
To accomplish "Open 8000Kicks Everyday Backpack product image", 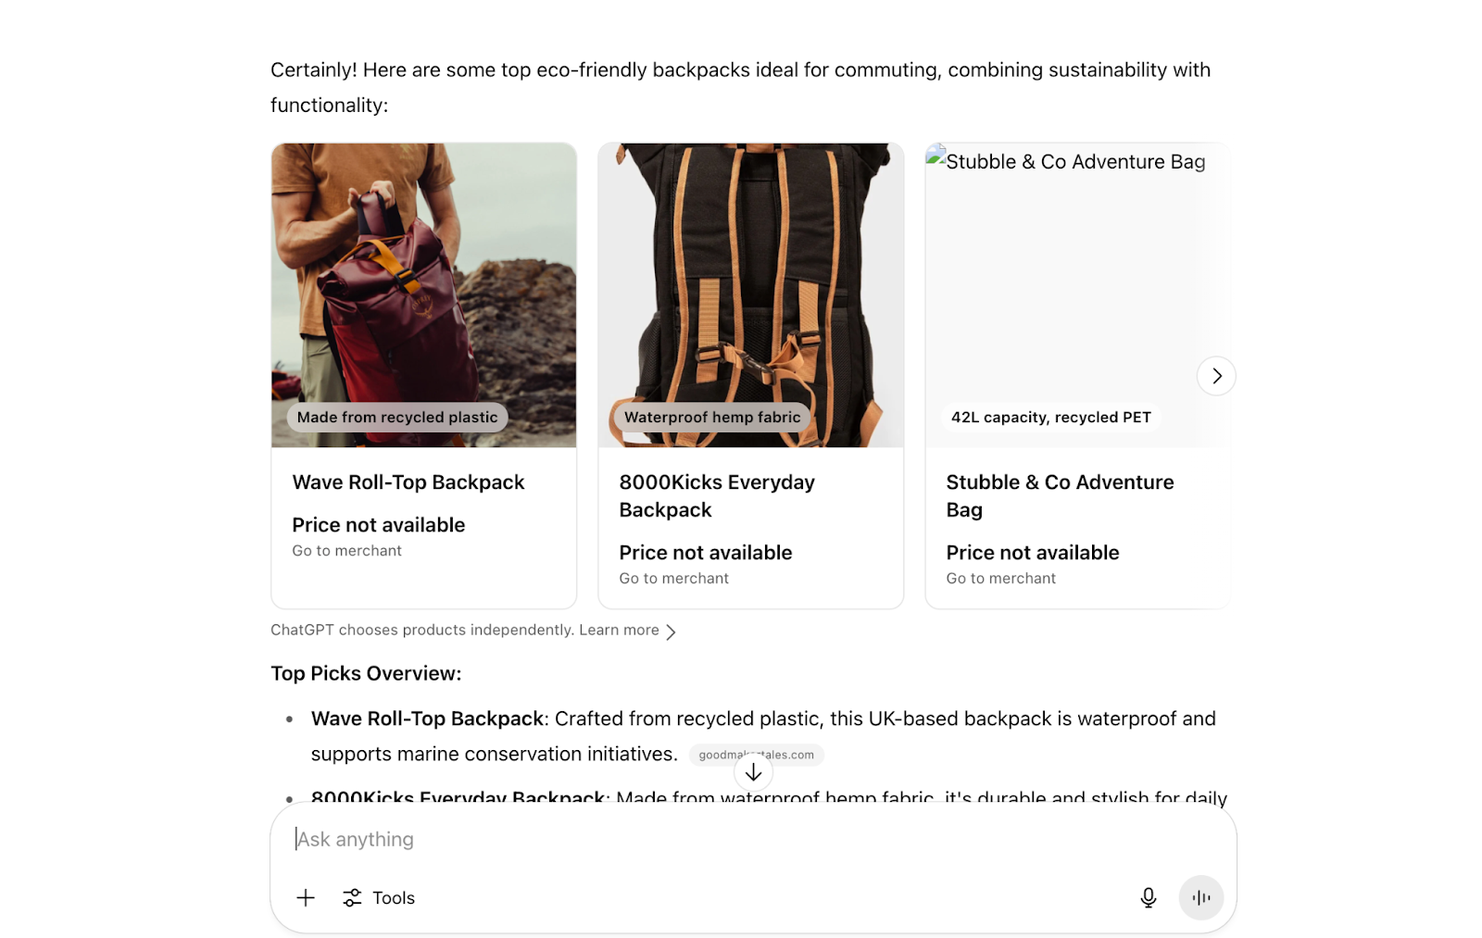I will [750, 294].
